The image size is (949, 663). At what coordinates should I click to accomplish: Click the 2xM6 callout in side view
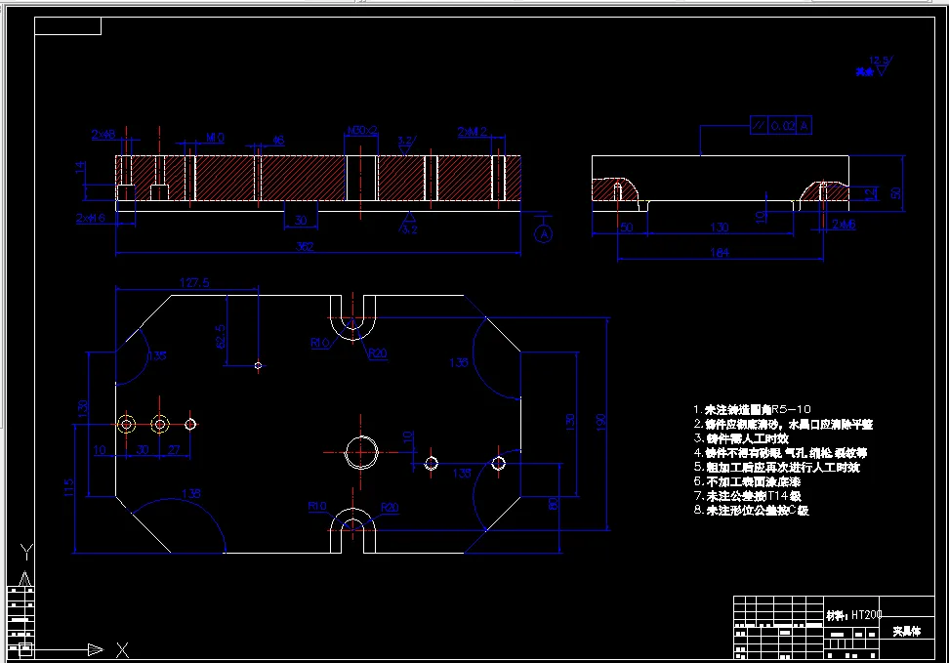point(844,224)
